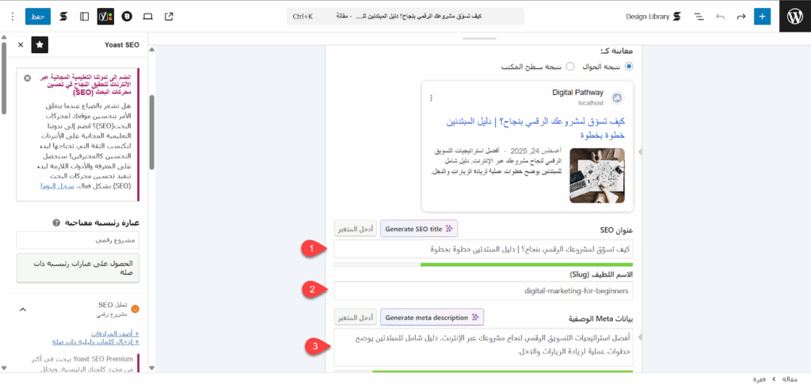Click the redo arrow in the toolbar
Viewport: 811px width, 385px height.
click(x=741, y=16)
